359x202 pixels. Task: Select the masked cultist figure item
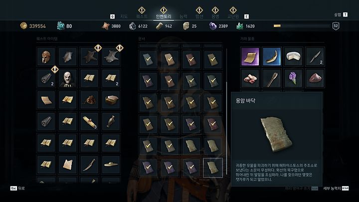click(x=67, y=78)
